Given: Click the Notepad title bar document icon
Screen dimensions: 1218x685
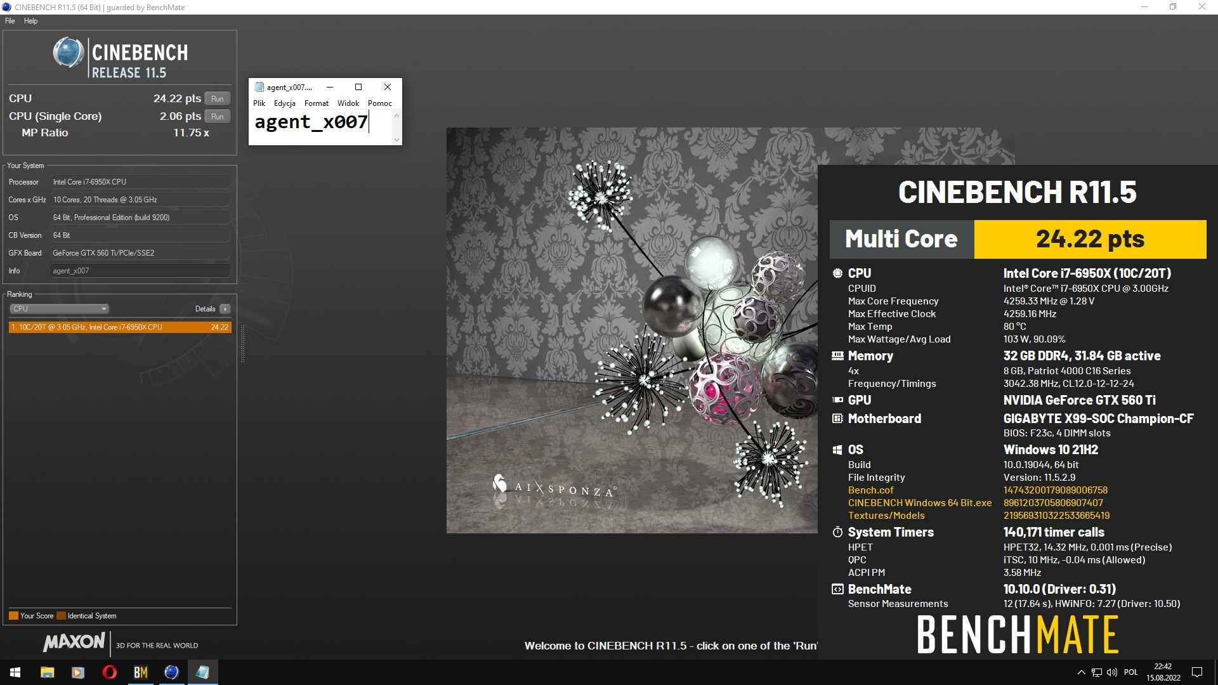Looking at the screenshot, I should coord(259,87).
